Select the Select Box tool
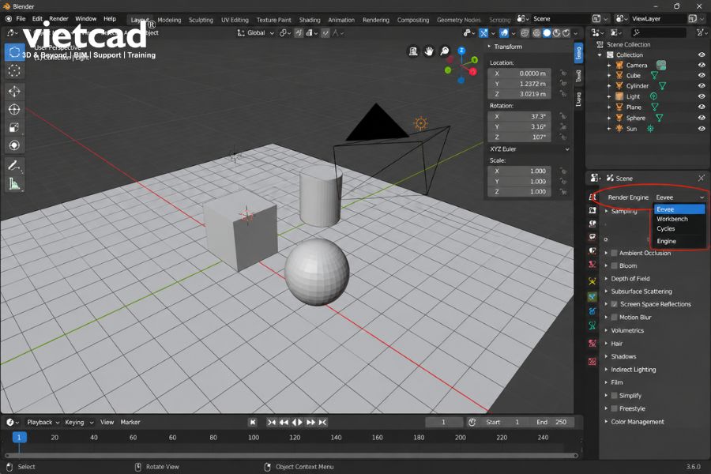Screen dimensions: 711x474 coord(14,52)
